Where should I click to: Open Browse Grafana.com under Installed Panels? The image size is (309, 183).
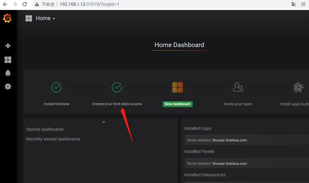[x=229, y=164]
